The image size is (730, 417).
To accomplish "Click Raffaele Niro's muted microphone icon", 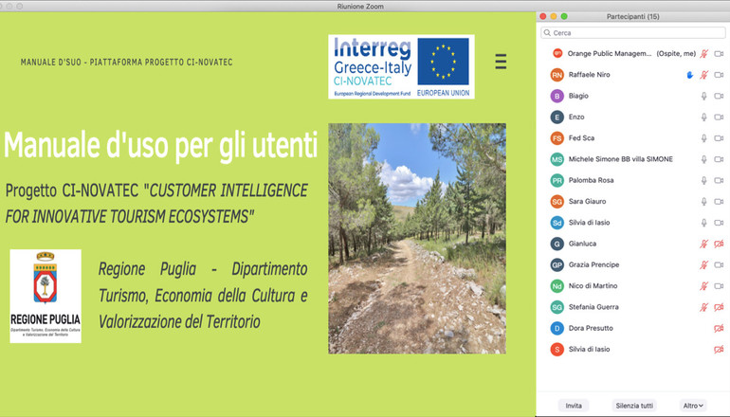I will click(703, 75).
